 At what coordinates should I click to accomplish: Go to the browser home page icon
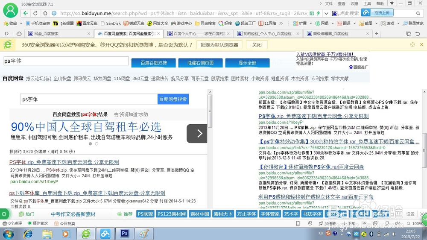[x=45, y=13]
